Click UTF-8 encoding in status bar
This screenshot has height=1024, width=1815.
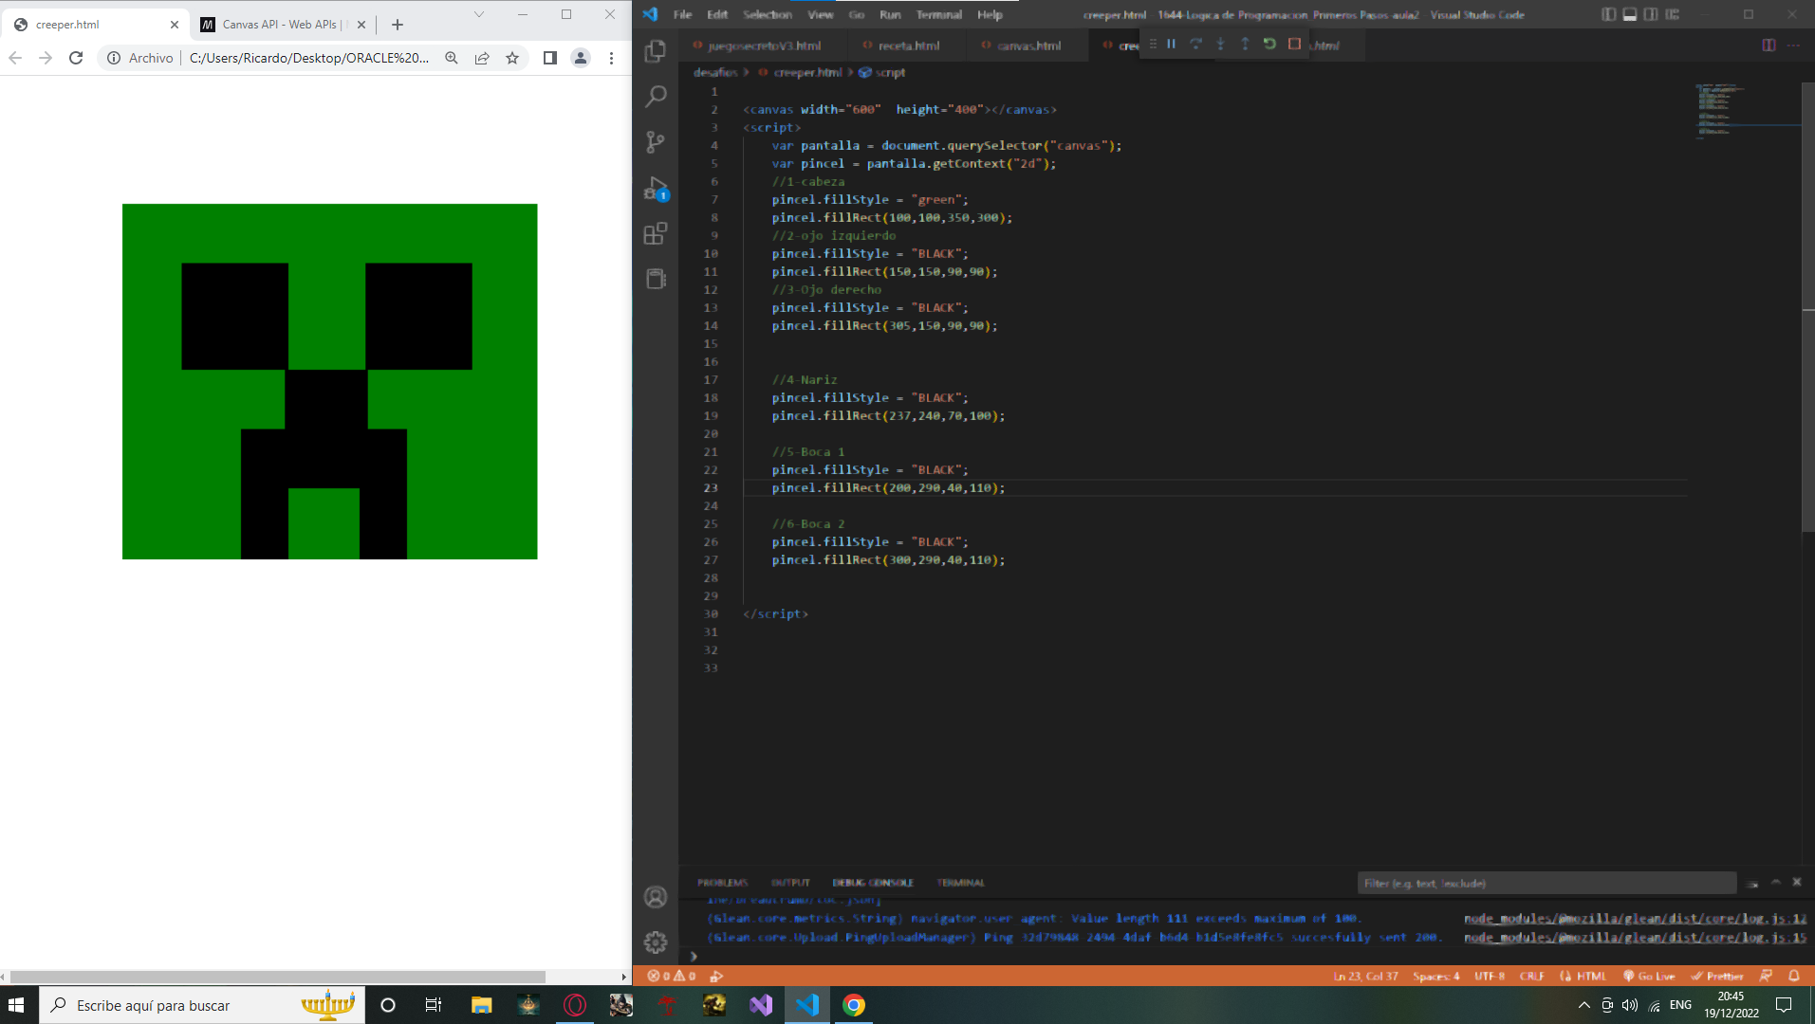click(1489, 976)
